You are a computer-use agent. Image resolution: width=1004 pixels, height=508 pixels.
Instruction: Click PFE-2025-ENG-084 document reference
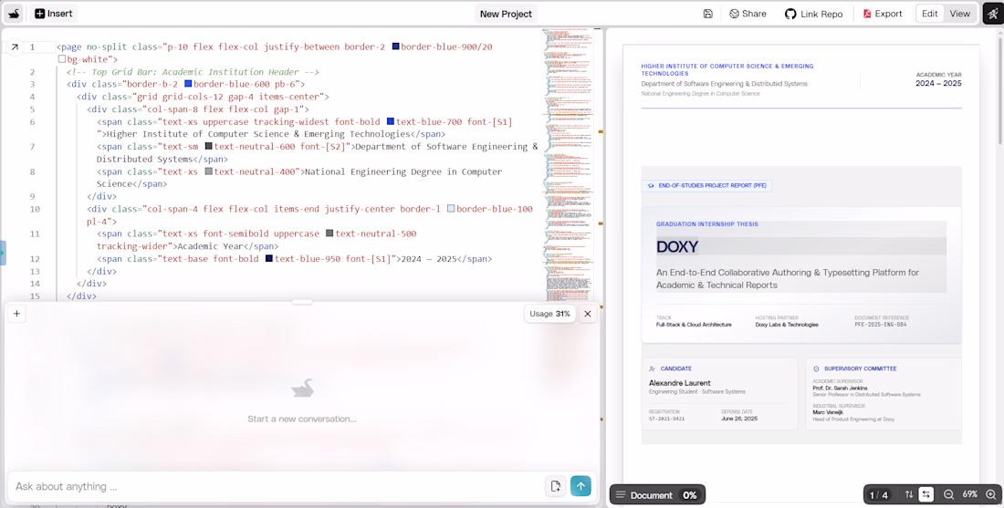tap(881, 325)
